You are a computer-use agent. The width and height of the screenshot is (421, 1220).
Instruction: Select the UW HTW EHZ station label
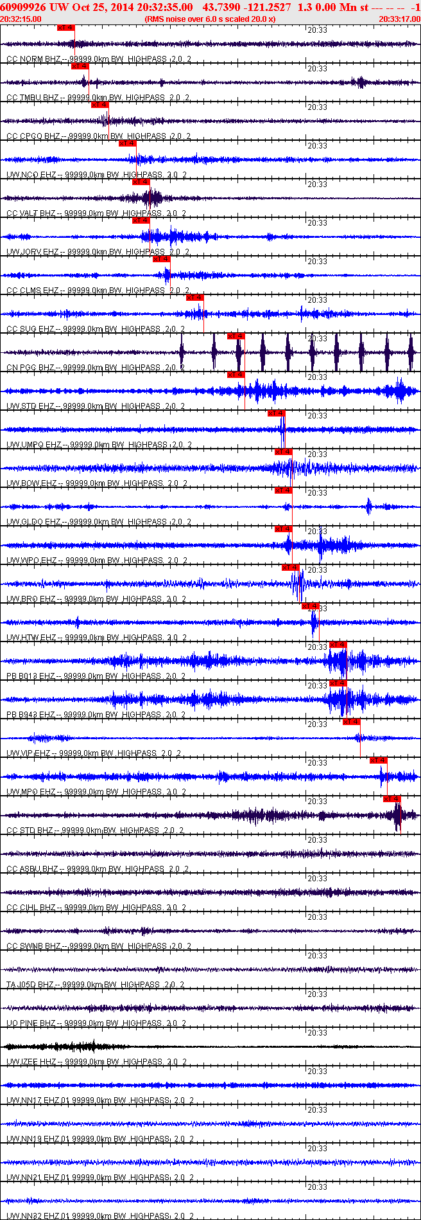point(96,638)
